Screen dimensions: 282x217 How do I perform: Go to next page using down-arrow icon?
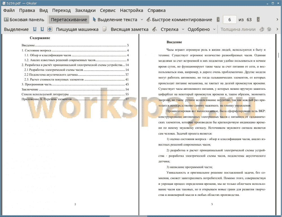(x=258, y=19)
